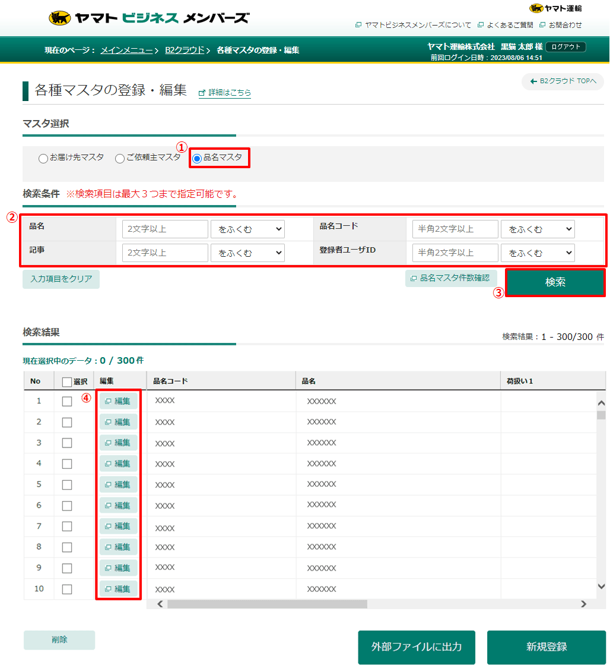
Task: Open the 編集 editor for row 1
Action: 117,401
